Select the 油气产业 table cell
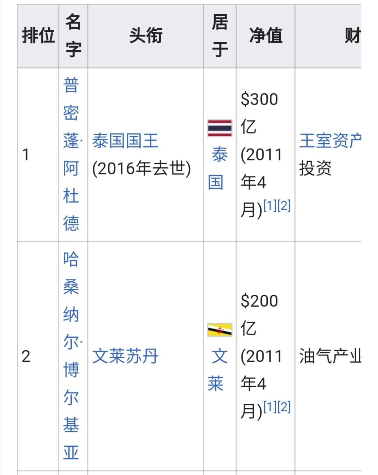Screen dimensions: 378x475 coord(328,356)
